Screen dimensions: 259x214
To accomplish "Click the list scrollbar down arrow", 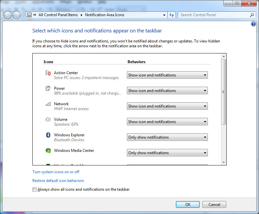I will pyautogui.click(x=224, y=162).
